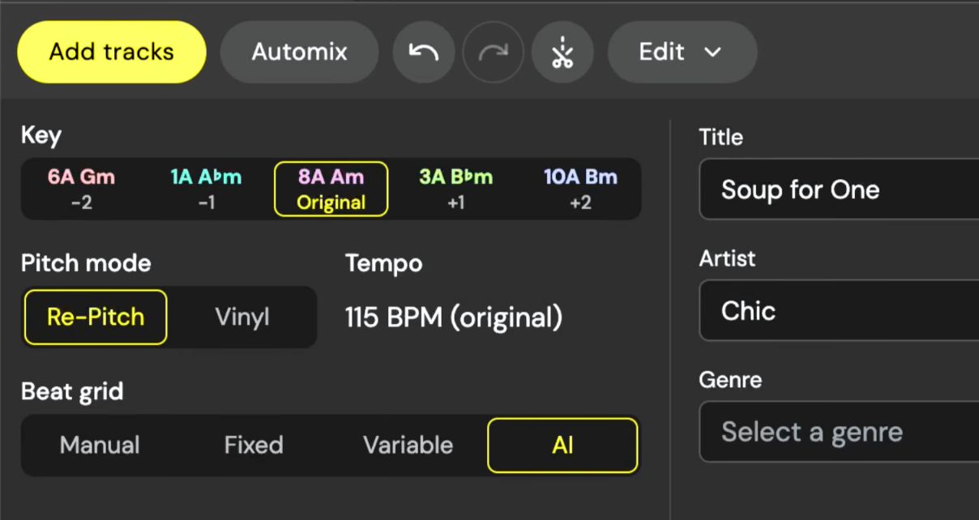The width and height of the screenshot is (979, 520).
Task: Set beat grid to Manual
Action: coord(100,445)
